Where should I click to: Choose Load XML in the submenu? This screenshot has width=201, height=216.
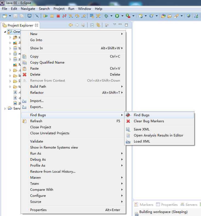point(159,141)
